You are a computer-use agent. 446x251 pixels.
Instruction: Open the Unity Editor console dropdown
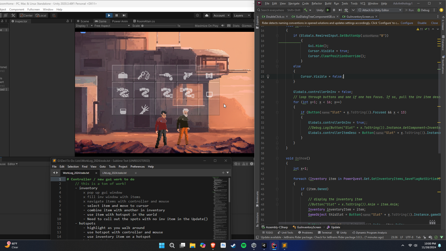tap(13, 164)
